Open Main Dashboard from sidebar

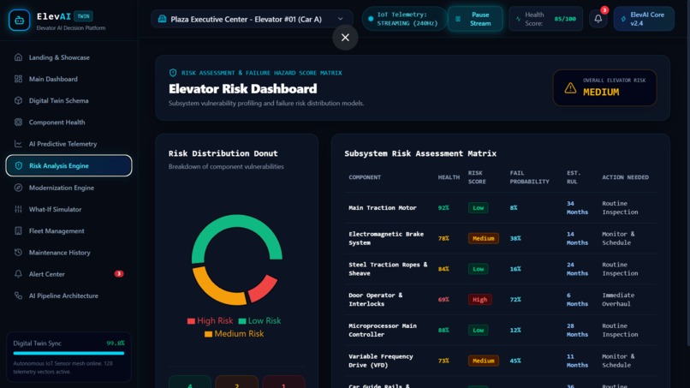(68, 79)
